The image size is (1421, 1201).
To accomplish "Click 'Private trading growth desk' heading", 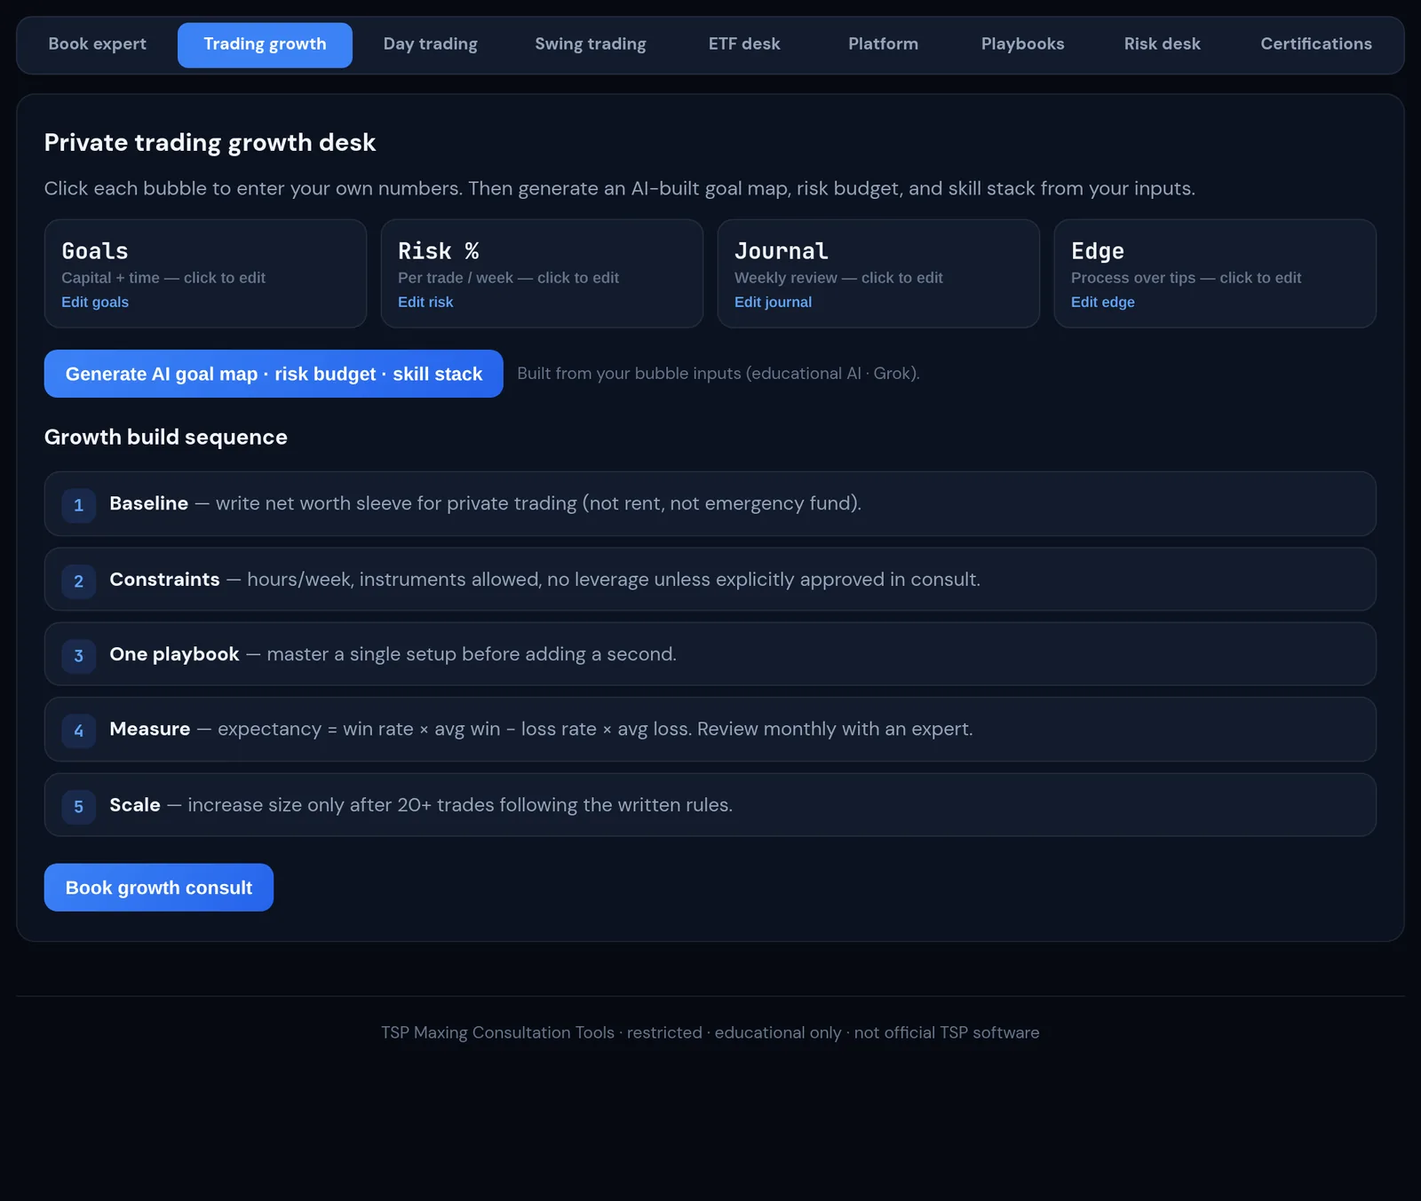I will pos(210,143).
